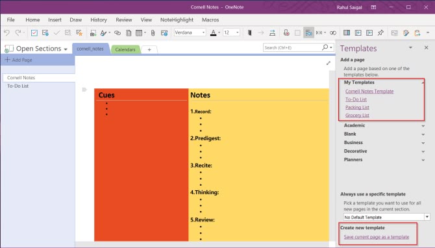Insert a link using the chain icon
This screenshot has height=248, width=435.
[x=118, y=32]
